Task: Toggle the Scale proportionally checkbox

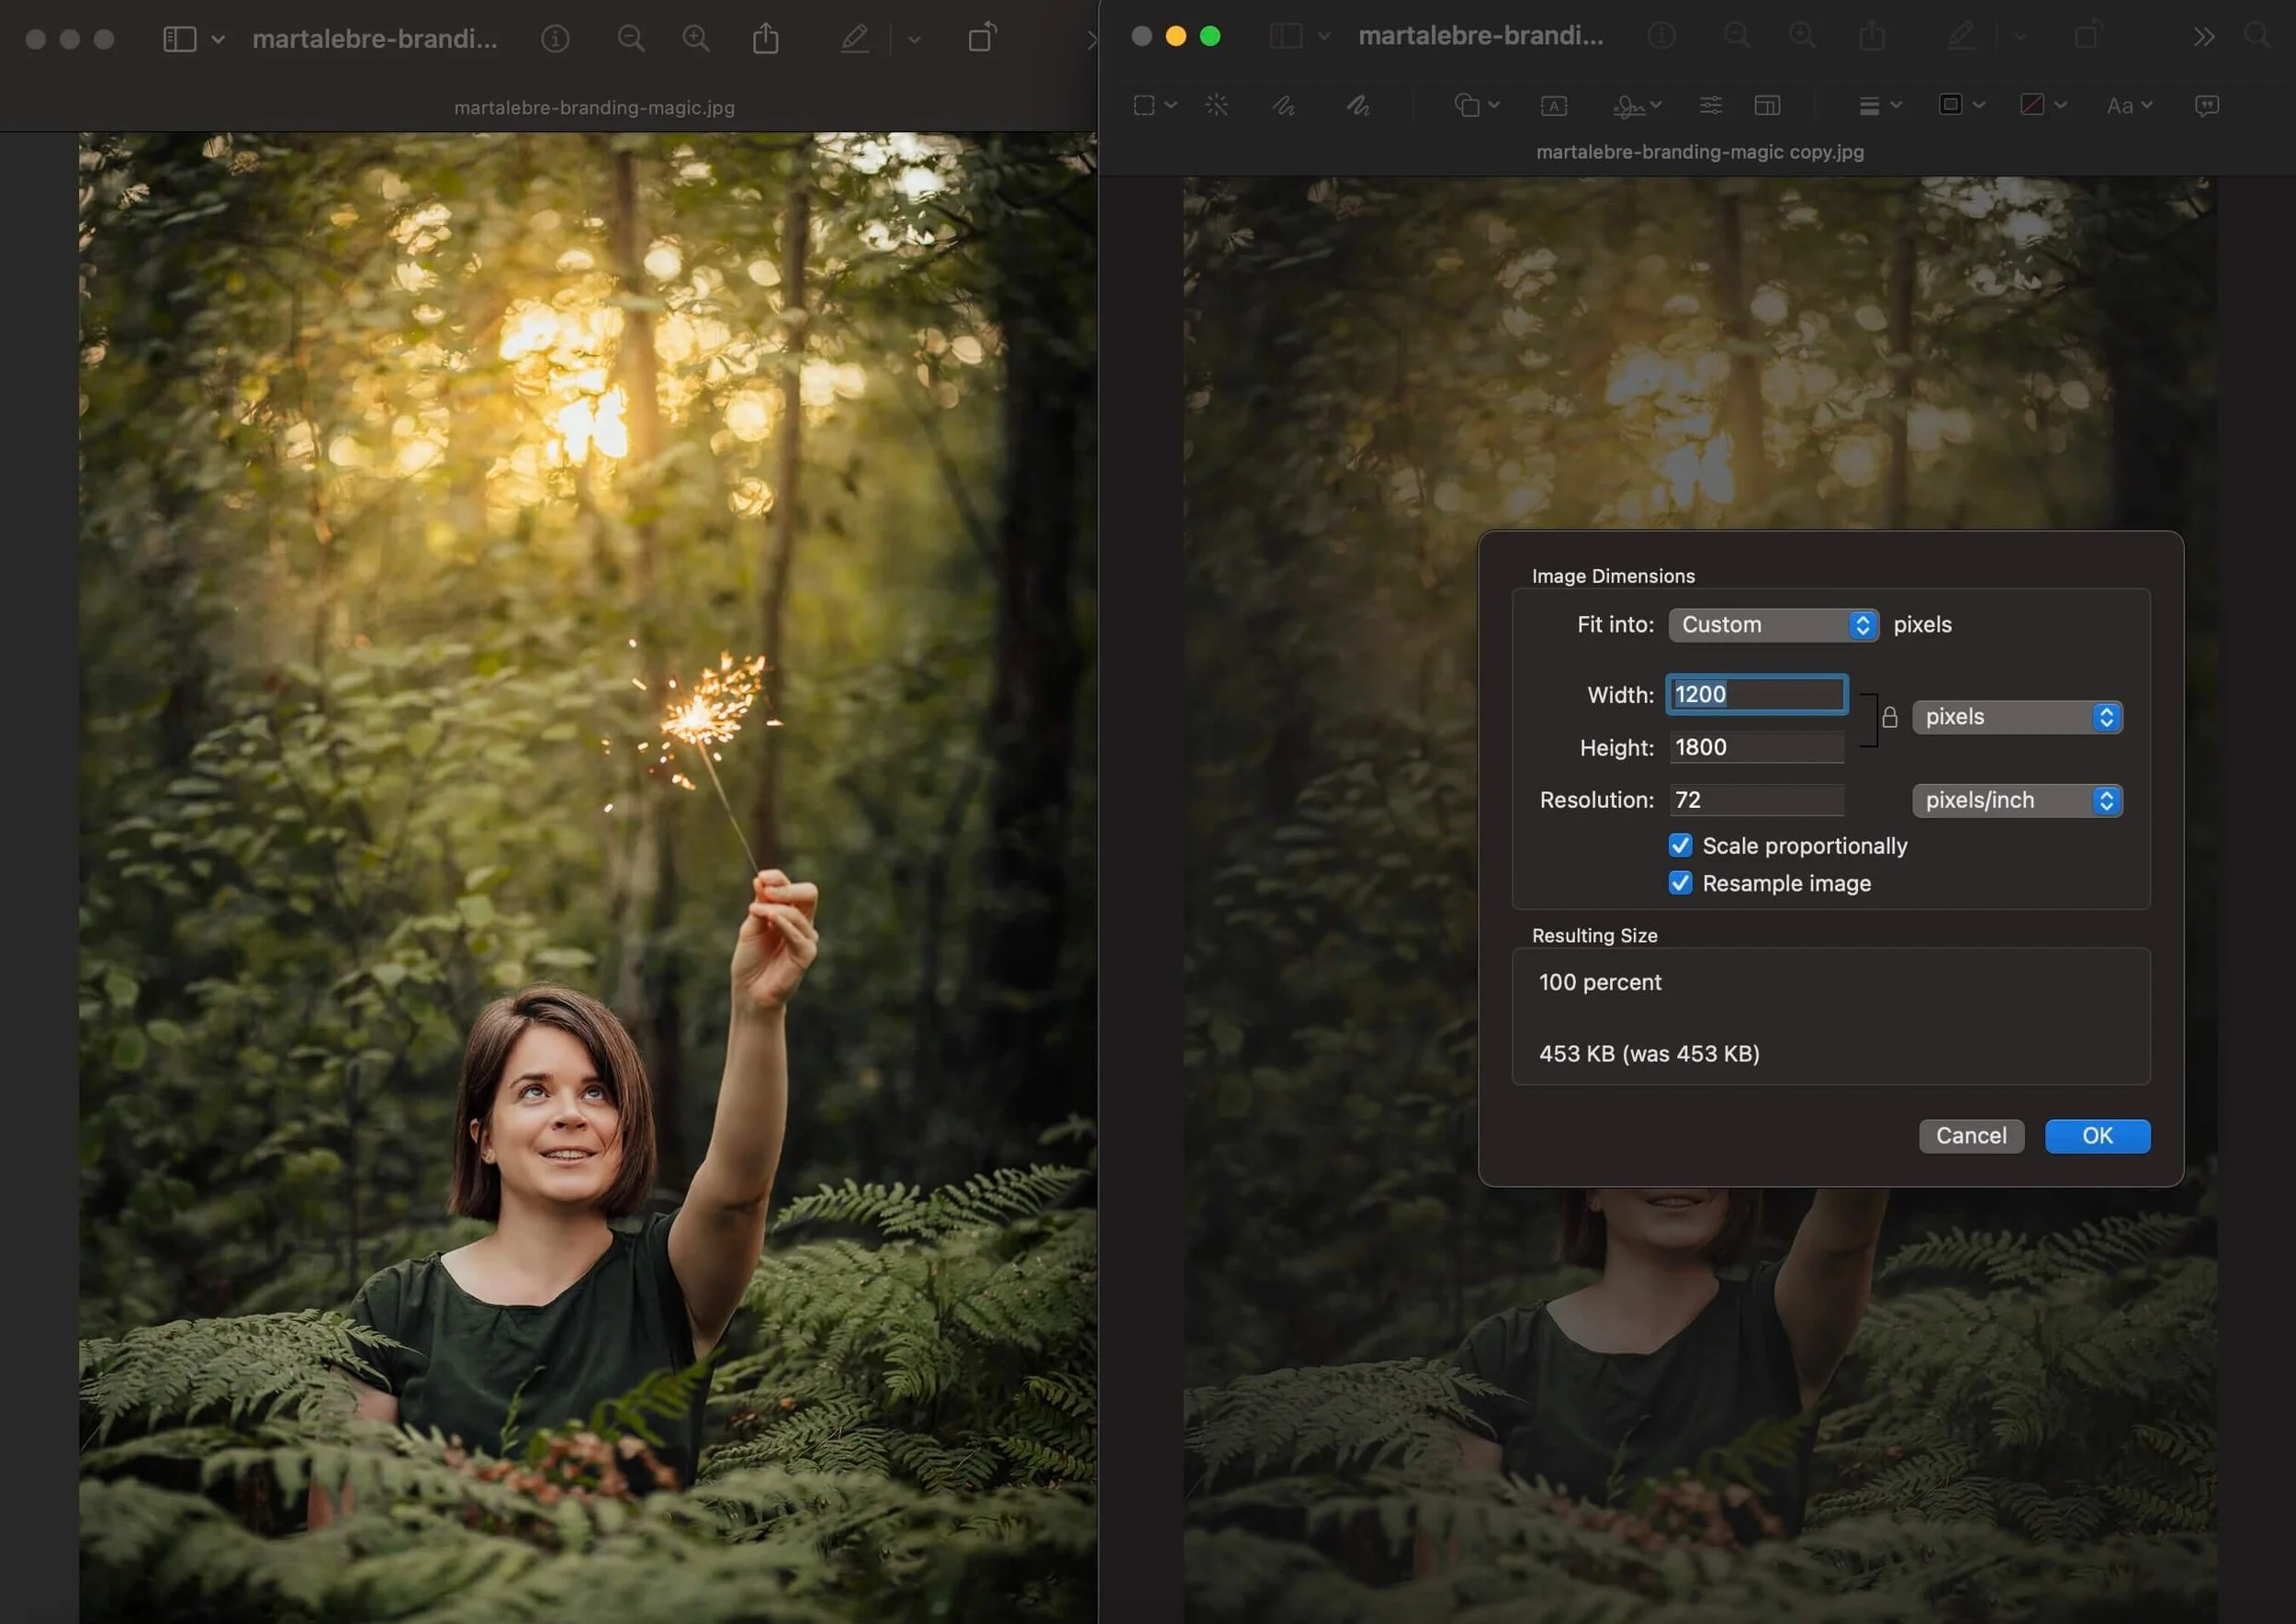Action: point(1680,845)
